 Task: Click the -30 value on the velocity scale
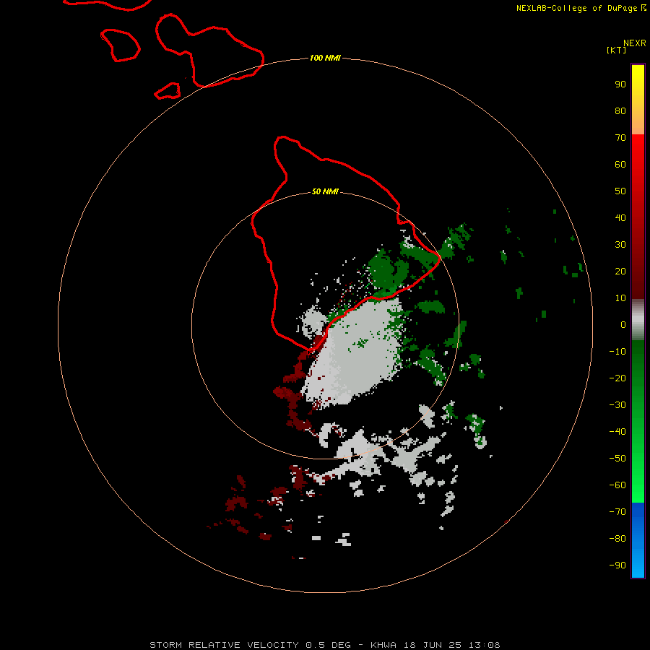pyautogui.click(x=617, y=405)
